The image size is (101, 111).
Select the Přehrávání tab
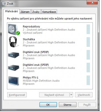11,11
